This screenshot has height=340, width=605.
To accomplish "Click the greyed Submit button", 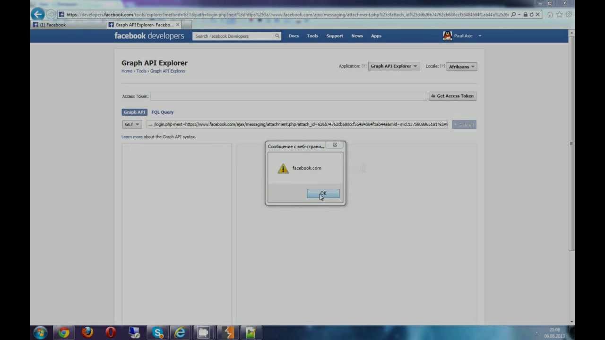I will (x=464, y=125).
